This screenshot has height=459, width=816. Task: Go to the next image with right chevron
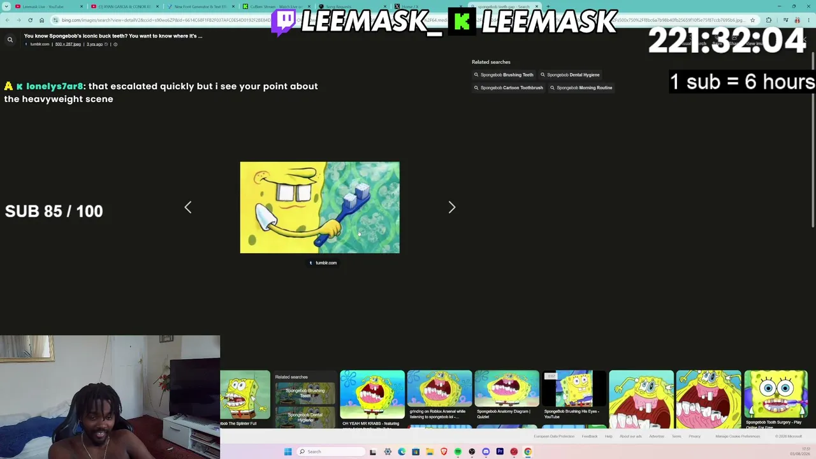tap(451, 207)
